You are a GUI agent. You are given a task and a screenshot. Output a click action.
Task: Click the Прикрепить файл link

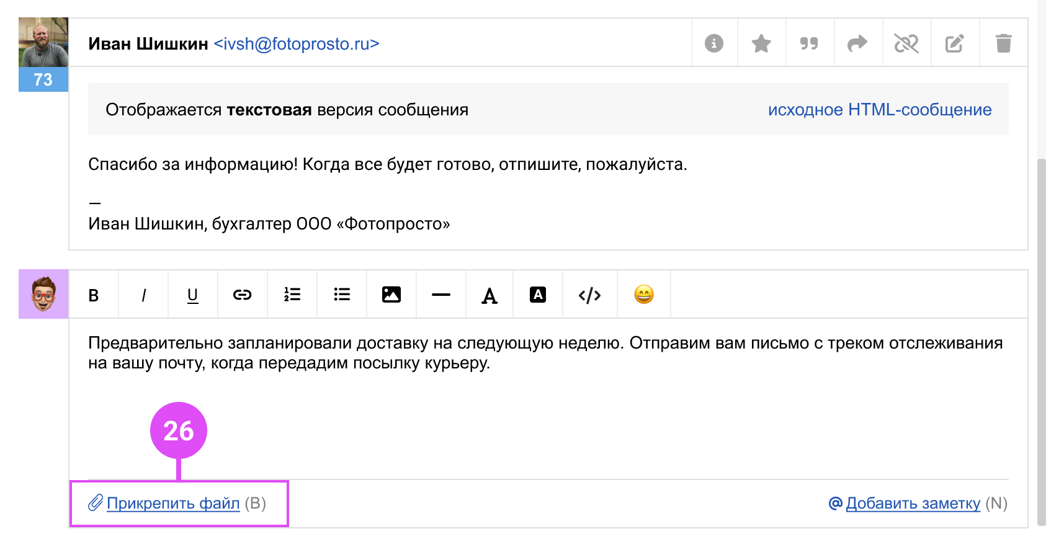click(x=173, y=504)
